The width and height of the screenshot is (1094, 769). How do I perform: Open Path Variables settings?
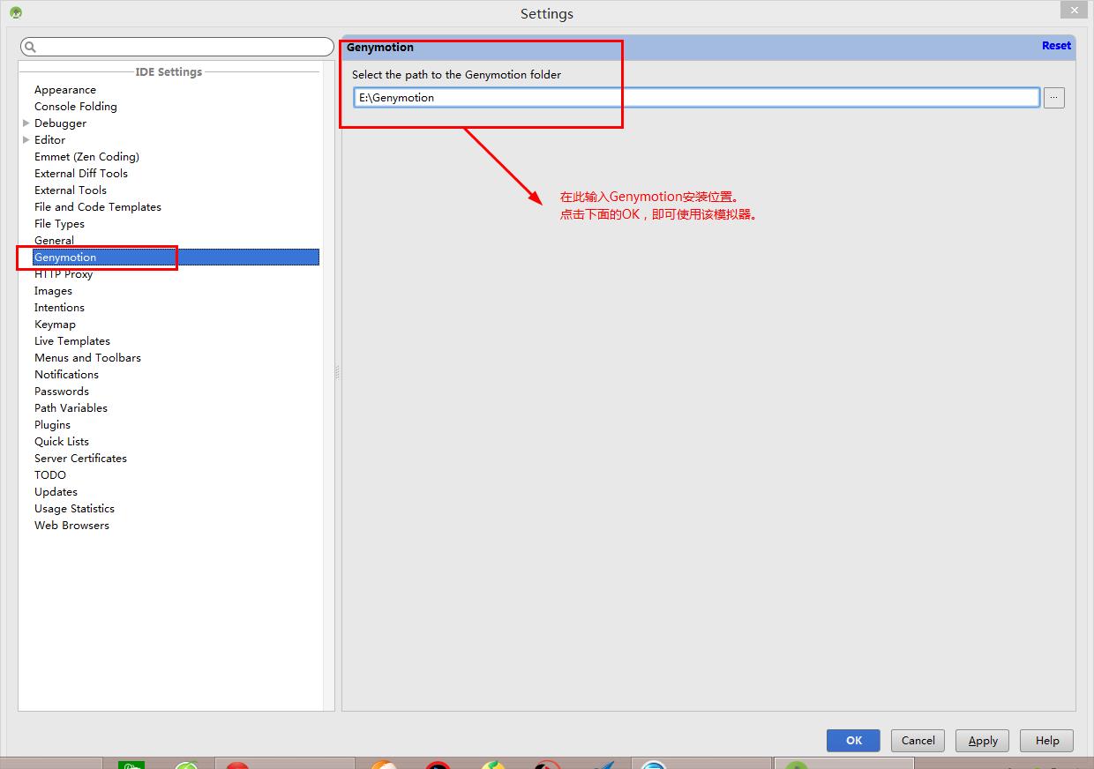point(71,408)
